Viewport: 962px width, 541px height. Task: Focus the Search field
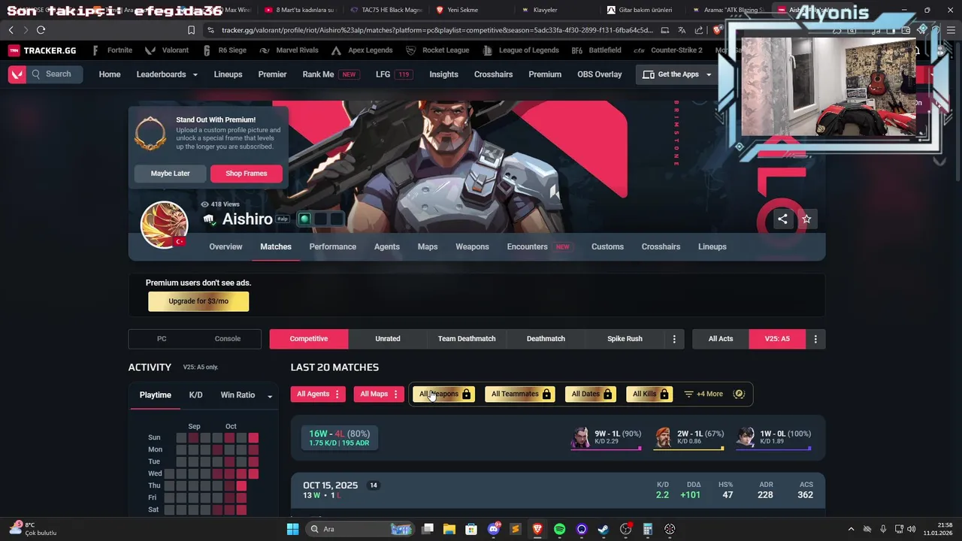click(55, 74)
